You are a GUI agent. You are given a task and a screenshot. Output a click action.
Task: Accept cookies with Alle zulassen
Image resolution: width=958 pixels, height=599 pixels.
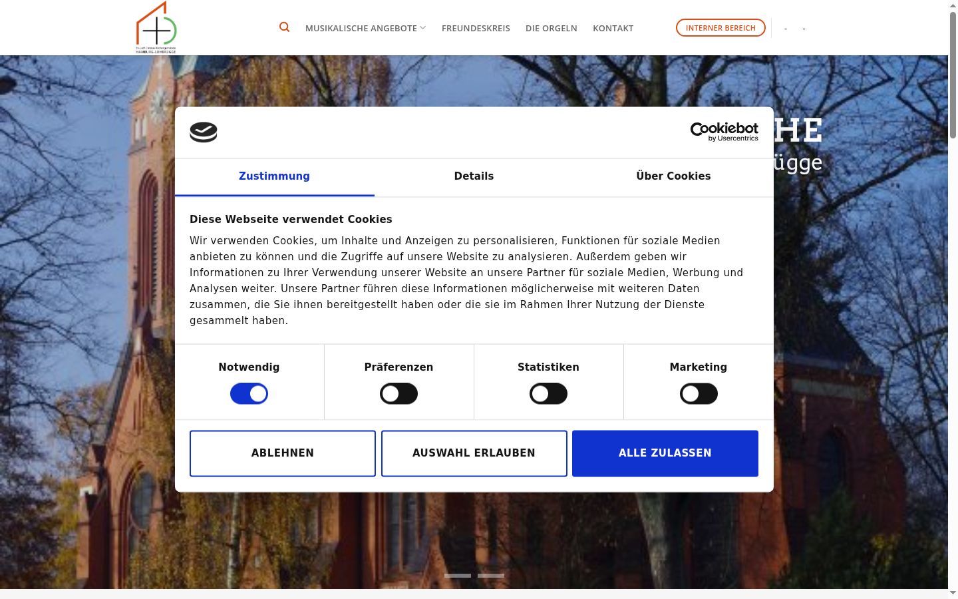tap(665, 453)
